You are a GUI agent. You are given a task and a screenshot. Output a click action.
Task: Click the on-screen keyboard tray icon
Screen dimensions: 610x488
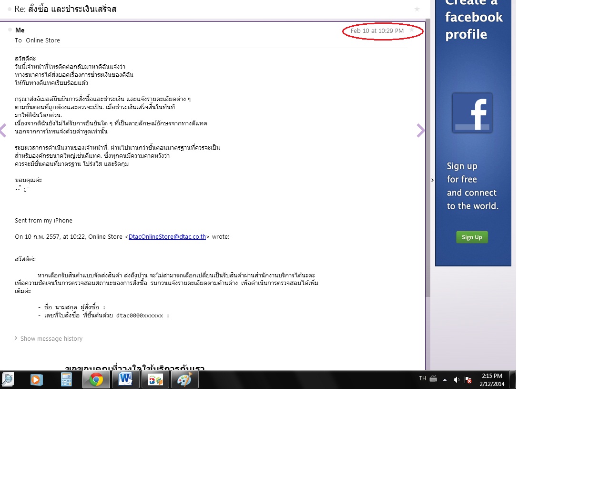(433, 379)
